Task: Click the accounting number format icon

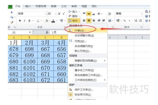Action: click(x=118, y=21)
